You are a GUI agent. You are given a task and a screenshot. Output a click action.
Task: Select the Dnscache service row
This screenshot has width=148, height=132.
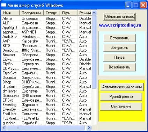(x=46, y=96)
